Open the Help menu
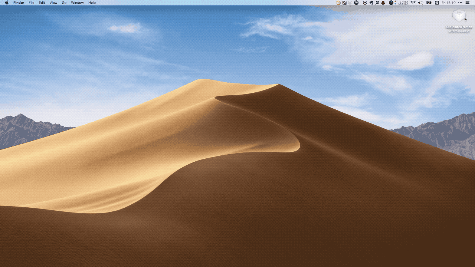Image resolution: width=475 pixels, height=267 pixels. click(x=92, y=3)
